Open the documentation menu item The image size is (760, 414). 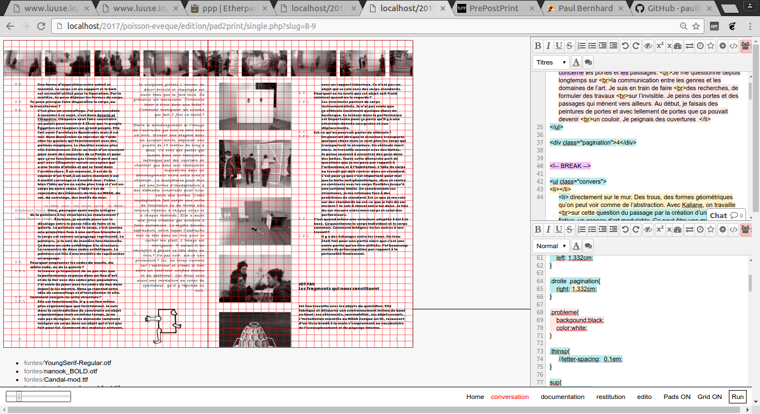coord(562,397)
